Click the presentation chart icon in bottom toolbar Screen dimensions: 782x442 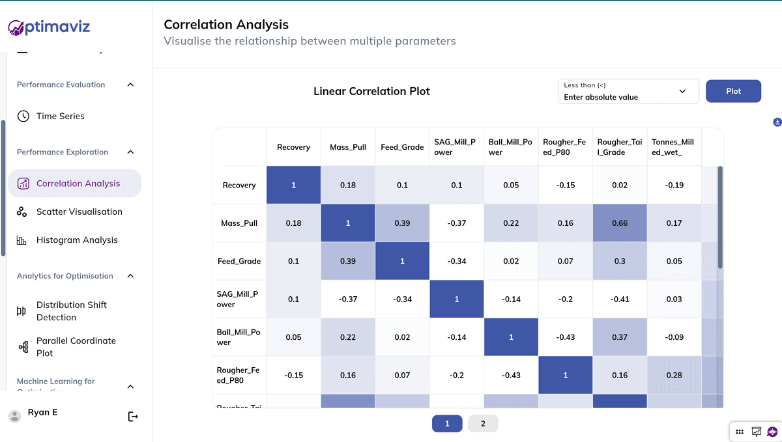[757, 431]
